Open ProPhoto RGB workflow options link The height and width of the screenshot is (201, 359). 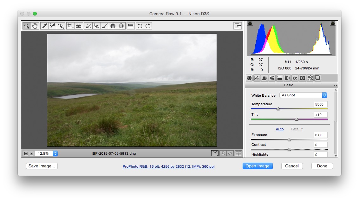click(168, 166)
